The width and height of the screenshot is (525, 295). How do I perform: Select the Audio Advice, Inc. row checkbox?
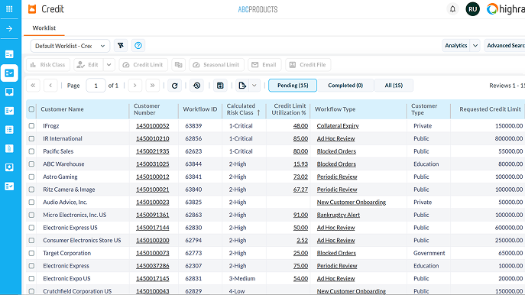(31, 203)
